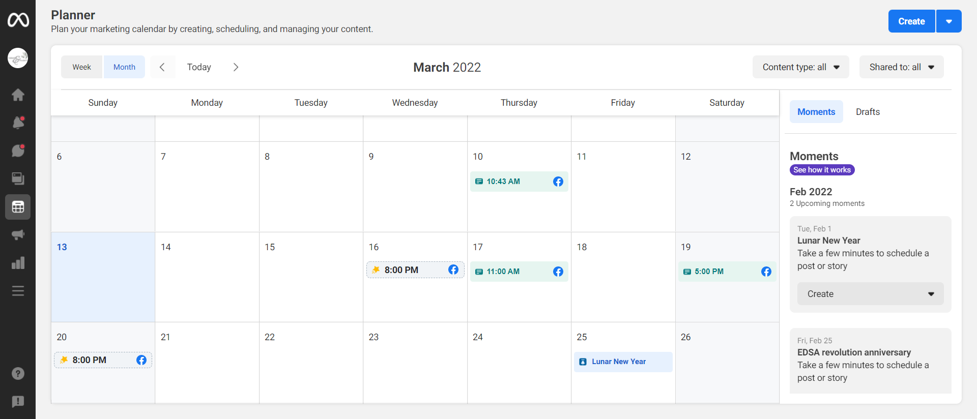977x419 pixels.
Task: Go to the previous month
Action: 162,67
